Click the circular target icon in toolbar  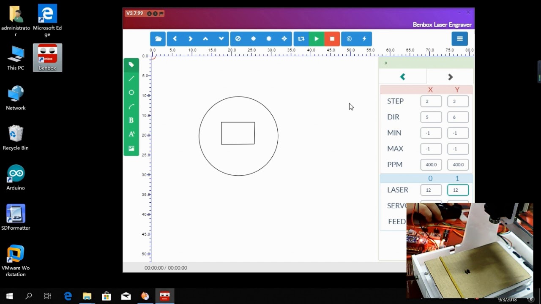(x=349, y=39)
